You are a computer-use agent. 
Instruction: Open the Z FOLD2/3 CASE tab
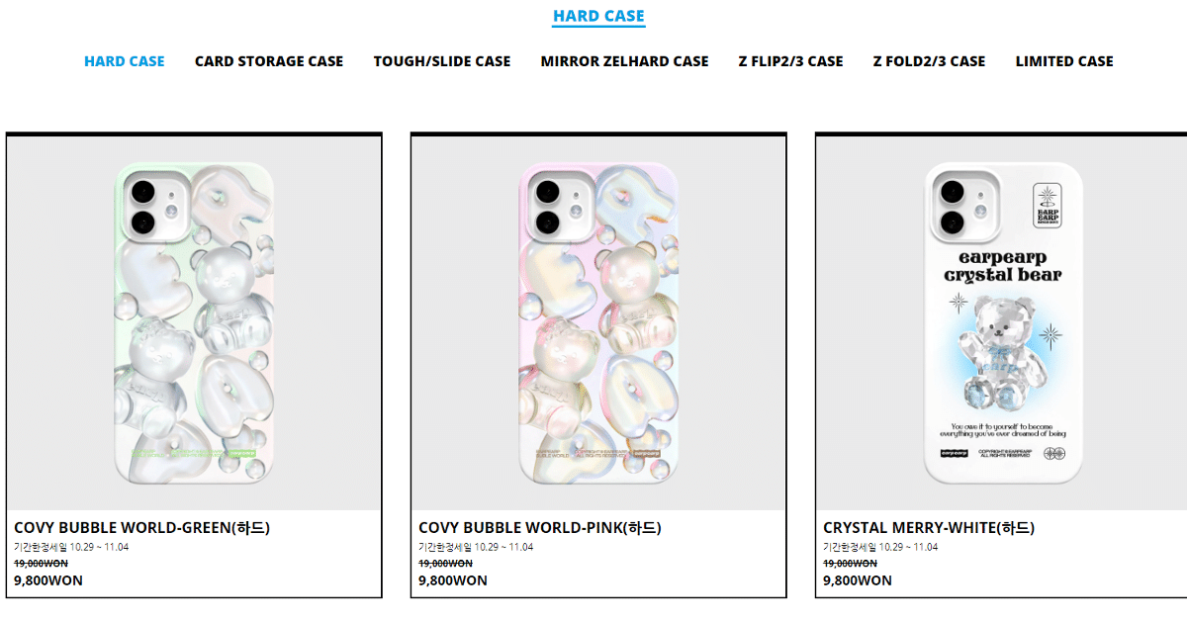[930, 61]
